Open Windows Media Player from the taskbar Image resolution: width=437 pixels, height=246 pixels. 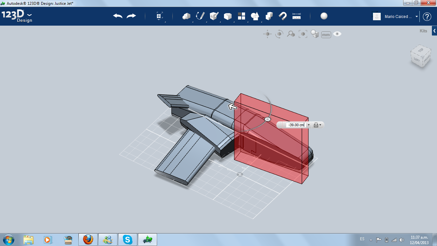(48, 240)
